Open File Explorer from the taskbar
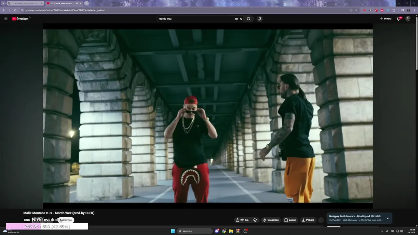The width and height of the screenshot is (418, 235). click(x=231, y=231)
